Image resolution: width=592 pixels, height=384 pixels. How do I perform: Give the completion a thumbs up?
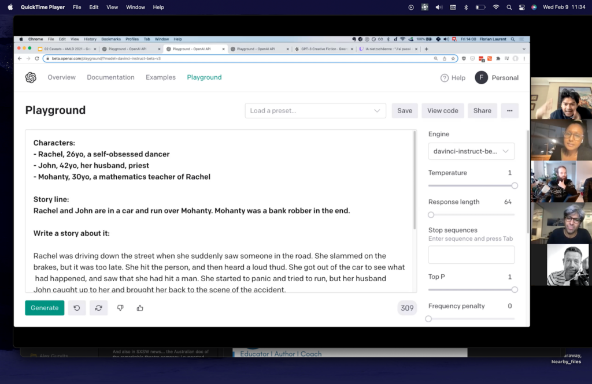[140, 308]
